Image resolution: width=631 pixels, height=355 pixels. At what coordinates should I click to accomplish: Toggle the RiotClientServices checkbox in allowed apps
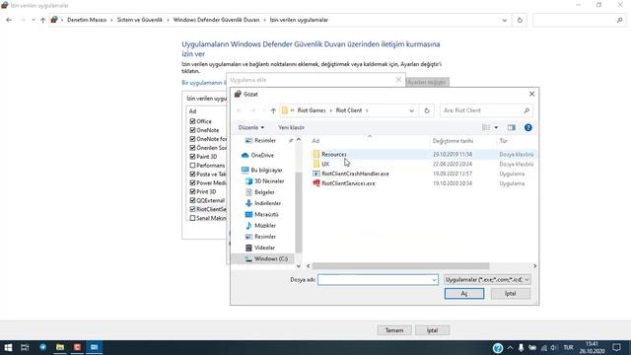pyautogui.click(x=192, y=209)
